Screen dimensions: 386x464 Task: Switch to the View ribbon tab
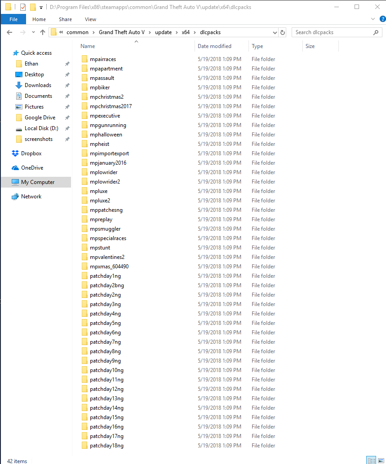pos(90,19)
